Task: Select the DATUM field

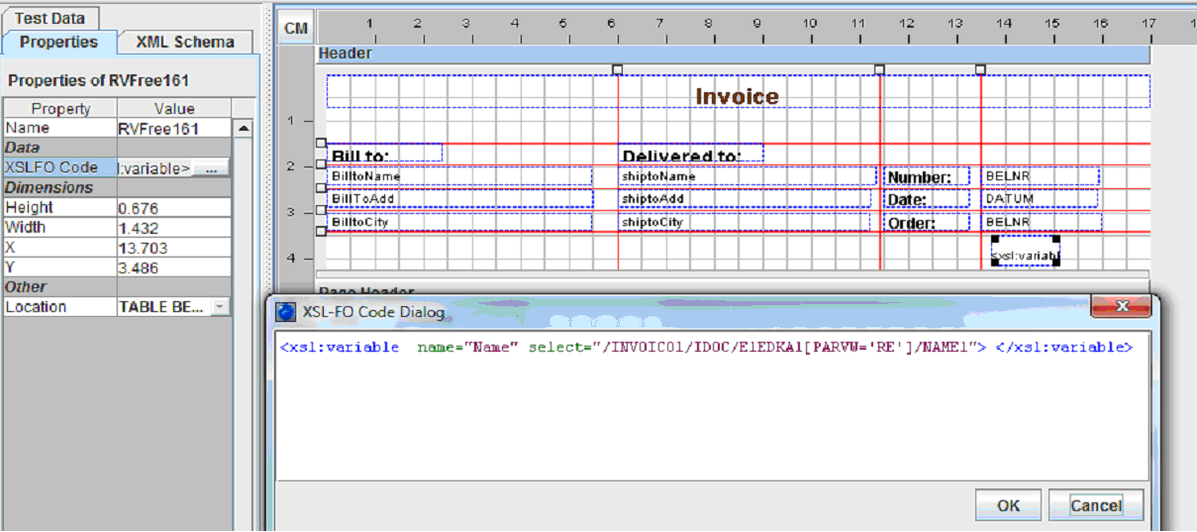Action: (1040, 199)
